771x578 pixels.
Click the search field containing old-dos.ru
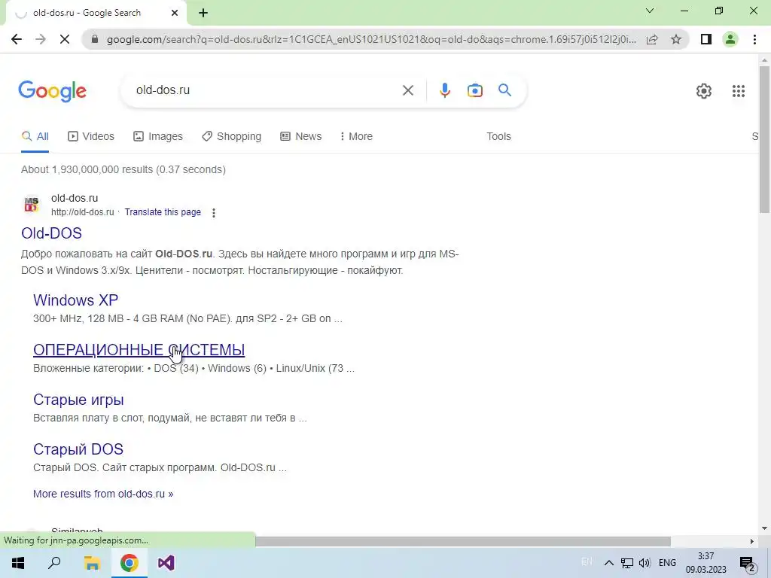click(x=266, y=90)
